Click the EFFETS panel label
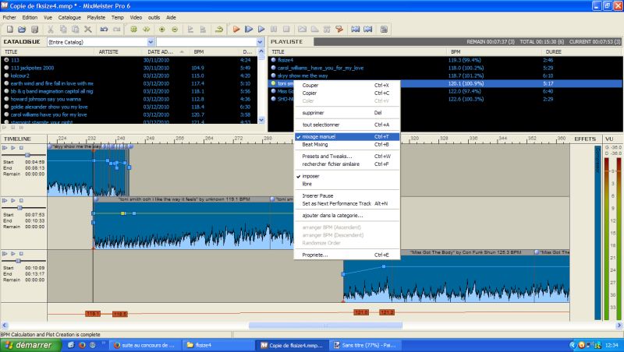Image resolution: width=624 pixels, height=352 pixels. 585,139
